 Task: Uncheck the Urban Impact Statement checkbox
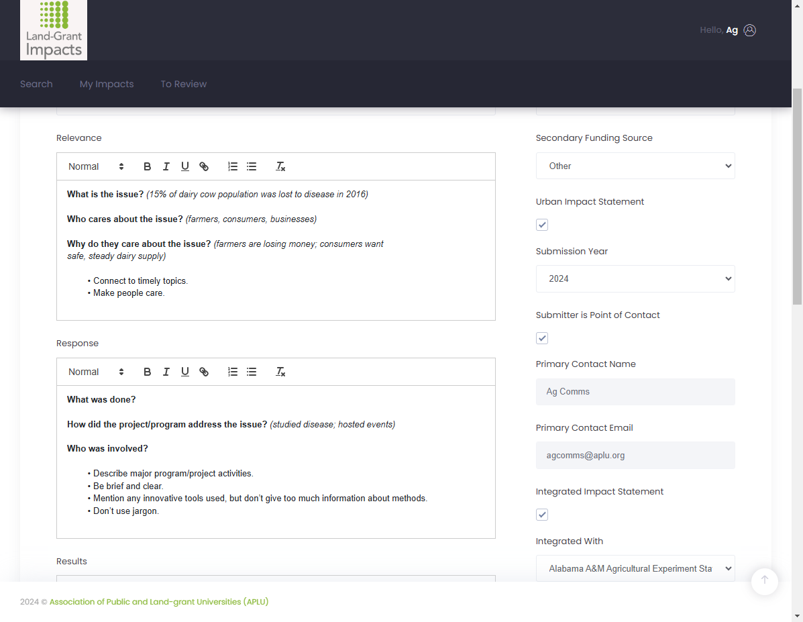[542, 225]
